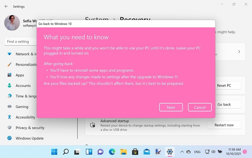Select Windows Update in sidebar
This screenshot has width=252, height=158.
(29, 138)
